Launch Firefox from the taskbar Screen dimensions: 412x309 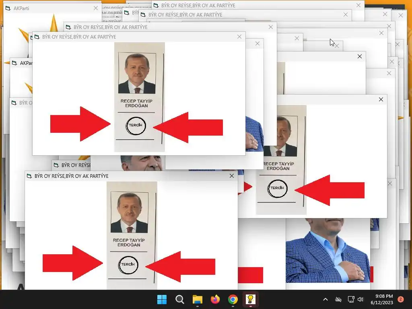215,299
